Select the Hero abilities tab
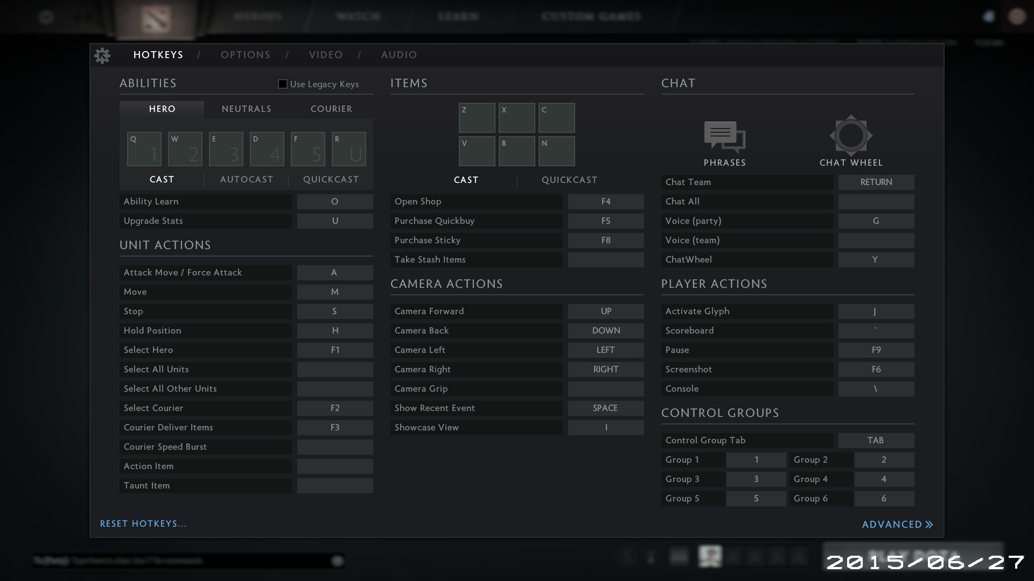 coord(162,109)
